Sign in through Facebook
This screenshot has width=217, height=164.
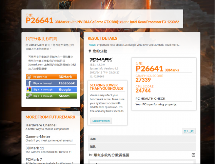pyautogui.click(x=51, y=83)
